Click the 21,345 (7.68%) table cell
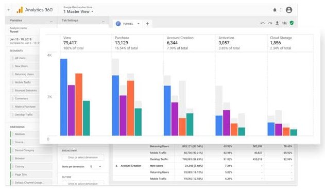 tap(194, 166)
